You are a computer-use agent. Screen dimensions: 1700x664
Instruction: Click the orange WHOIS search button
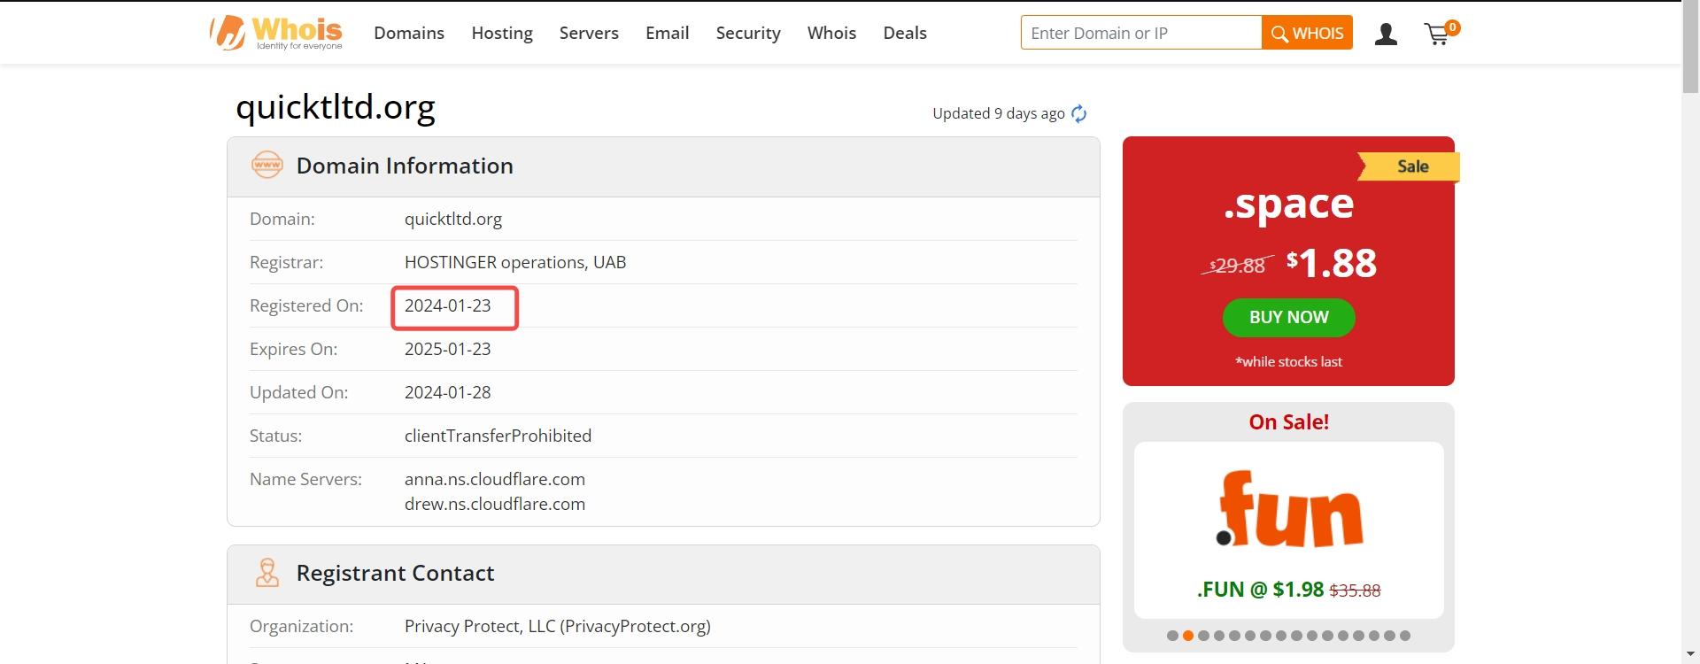coord(1307,33)
